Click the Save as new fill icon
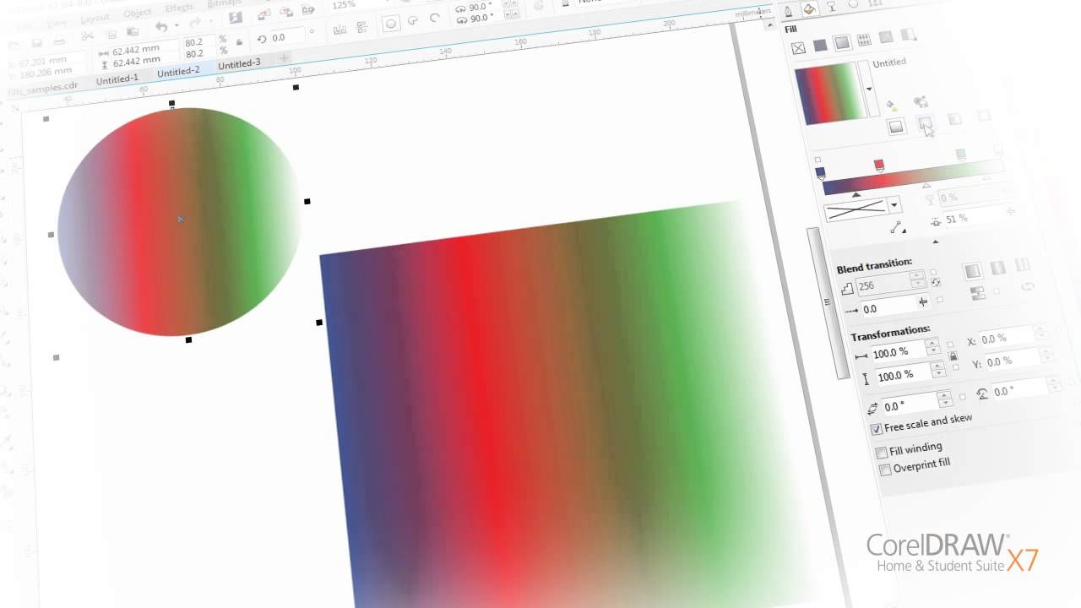Viewport: 1081px width, 608px height. 921,102
